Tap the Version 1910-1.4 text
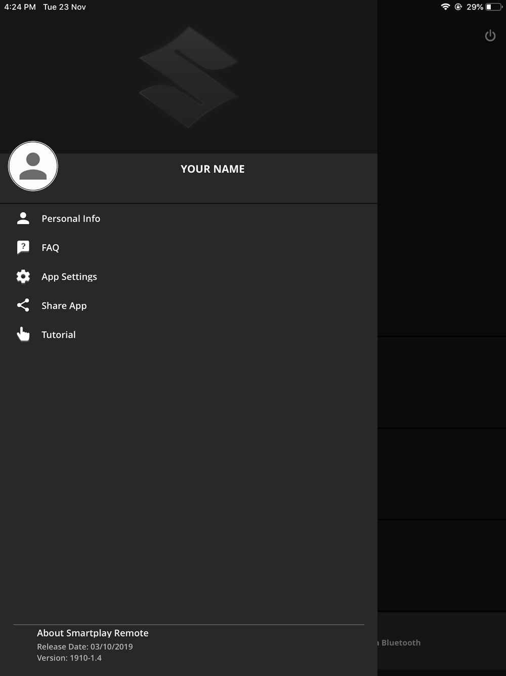The image size is (506, 676). tap(69, 658)
